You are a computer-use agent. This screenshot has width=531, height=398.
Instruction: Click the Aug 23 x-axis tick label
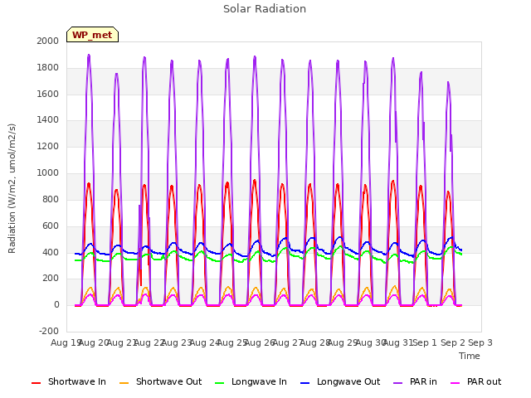coord(177,342)
